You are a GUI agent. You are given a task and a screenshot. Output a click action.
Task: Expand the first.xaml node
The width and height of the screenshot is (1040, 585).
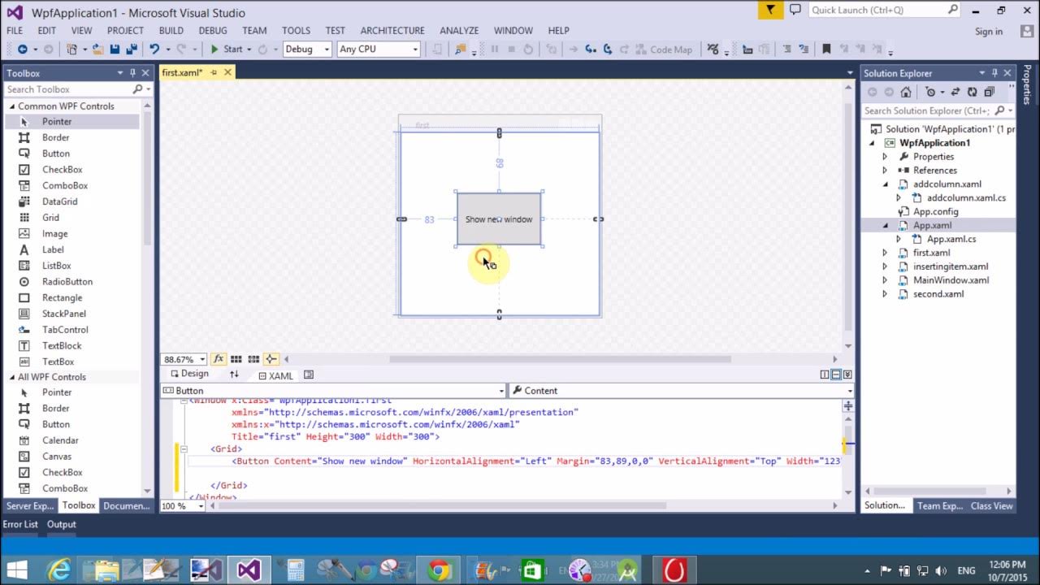click(886, 253)
